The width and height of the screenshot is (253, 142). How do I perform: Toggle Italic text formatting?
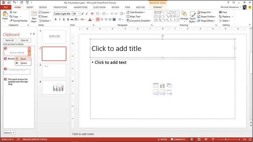pyautogui.click(x=60, y=19)
